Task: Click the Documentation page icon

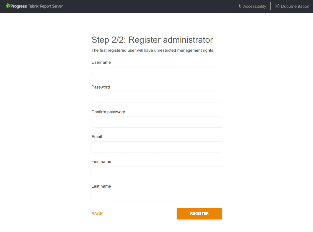Action: [277, 6]
